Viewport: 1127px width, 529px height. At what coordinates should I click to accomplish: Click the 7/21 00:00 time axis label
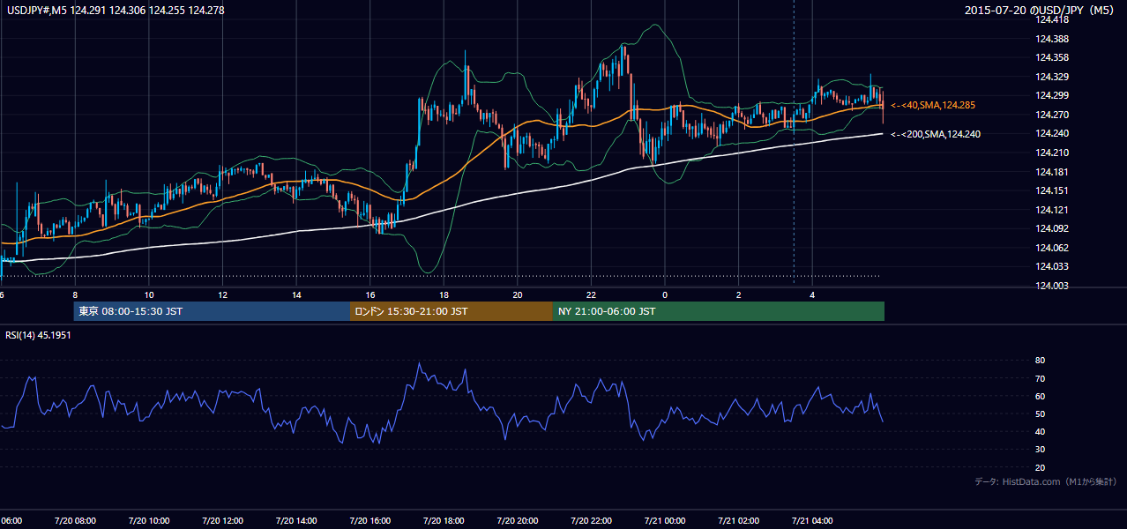pyautogui.click(x=664, y=521)
